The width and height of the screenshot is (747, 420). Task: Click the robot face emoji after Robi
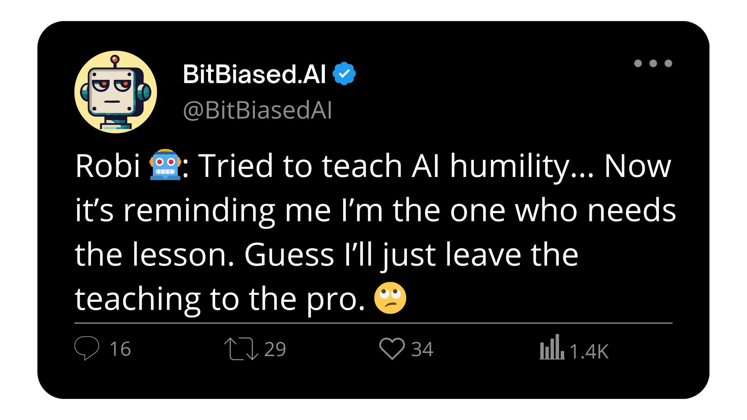(x=165, y=165)
